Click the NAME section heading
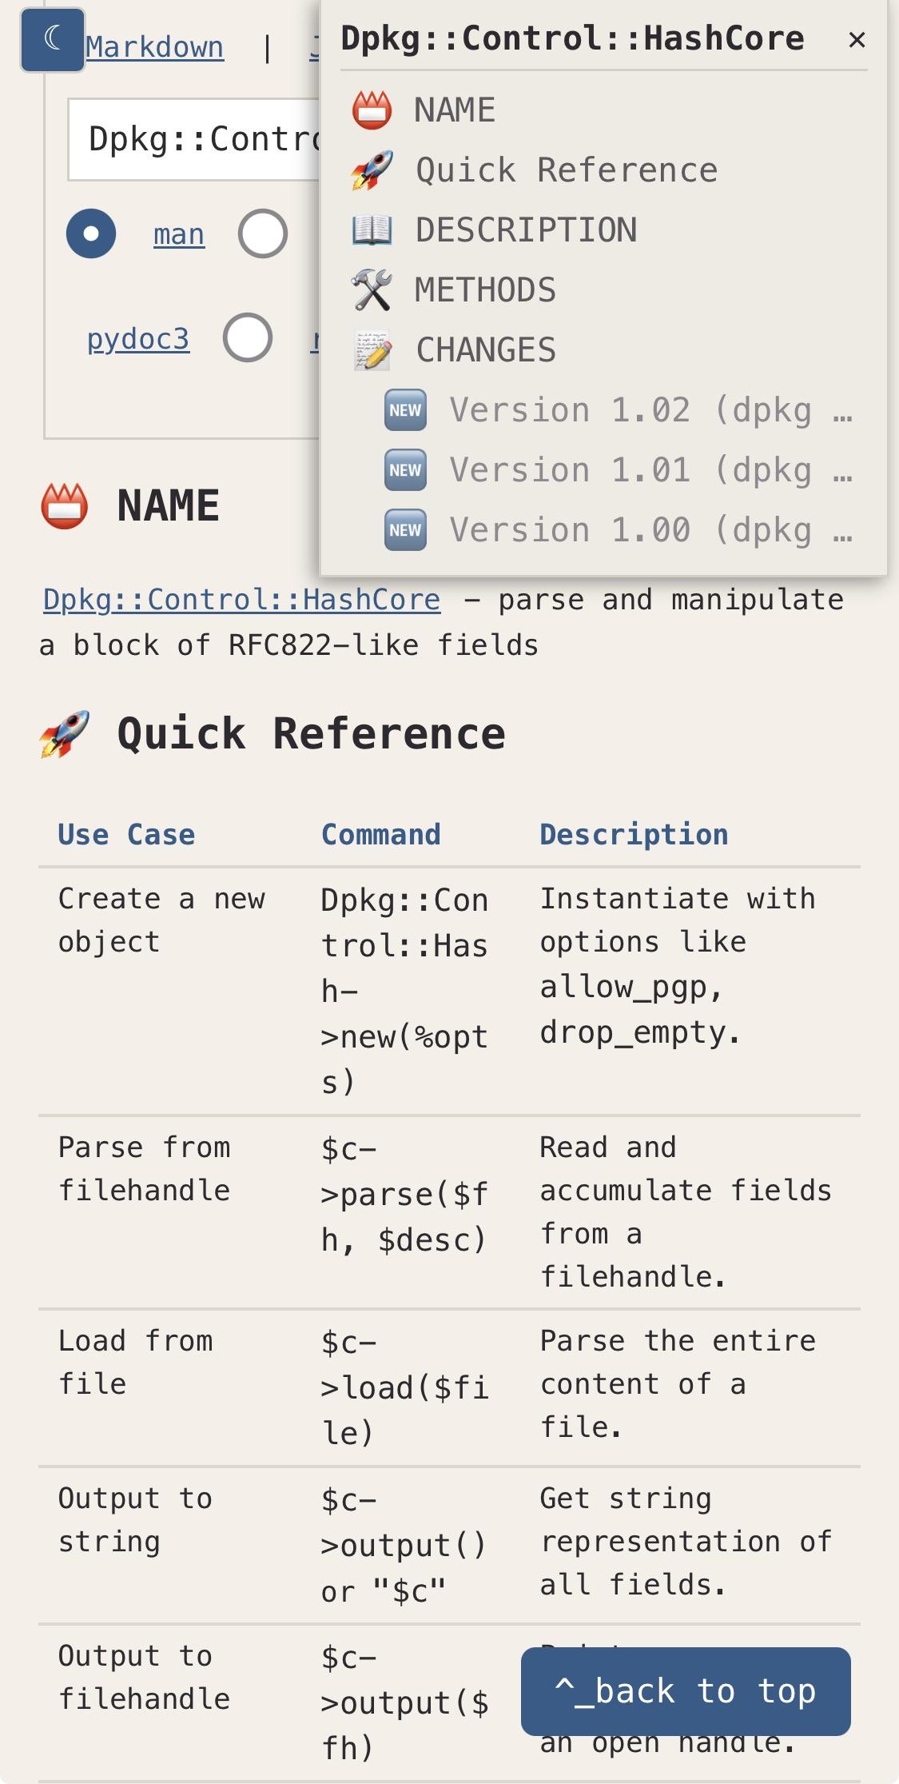Screen dimensions: 899x1784 (x=168, y=506)
